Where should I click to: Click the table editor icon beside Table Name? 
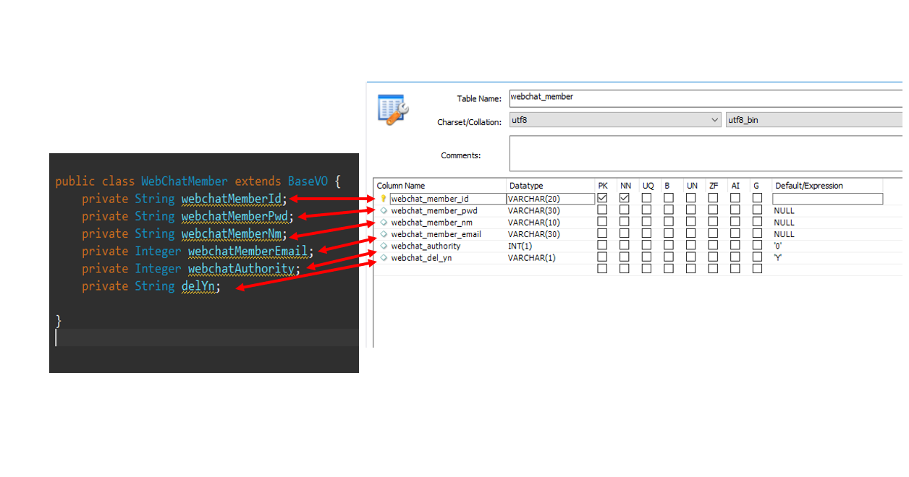click(394, 109)
